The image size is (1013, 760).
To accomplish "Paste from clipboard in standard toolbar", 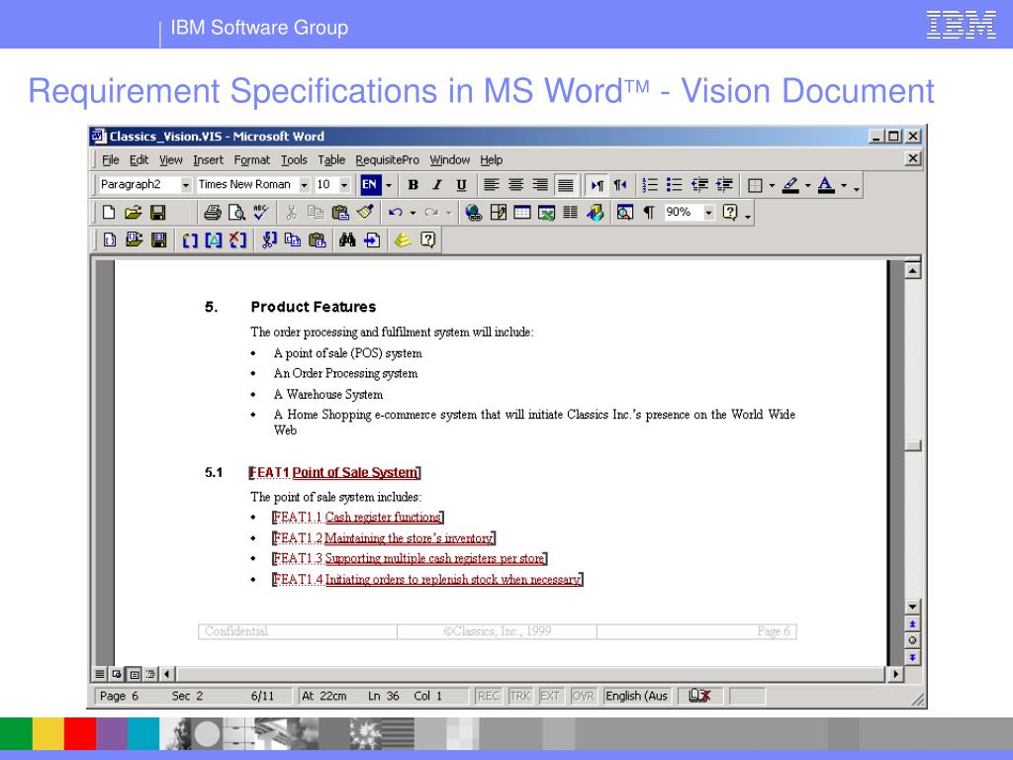I will point(340,213).
